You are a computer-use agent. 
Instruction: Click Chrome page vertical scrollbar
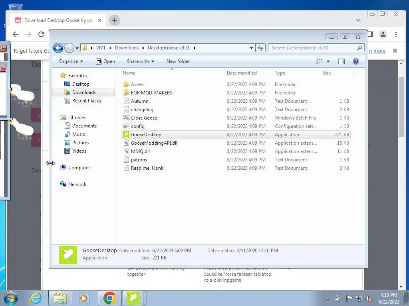pos(401,107)
